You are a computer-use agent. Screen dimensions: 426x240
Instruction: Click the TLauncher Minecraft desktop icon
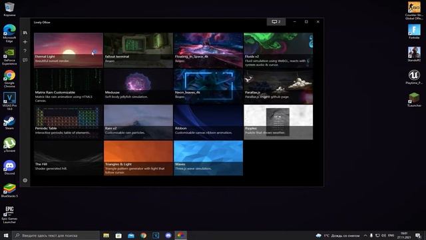tap(414, 99)
